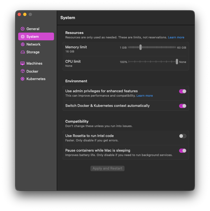Click the Storage drive icon
The width and height of the screenshot is (210, 211).
[23, 52]
